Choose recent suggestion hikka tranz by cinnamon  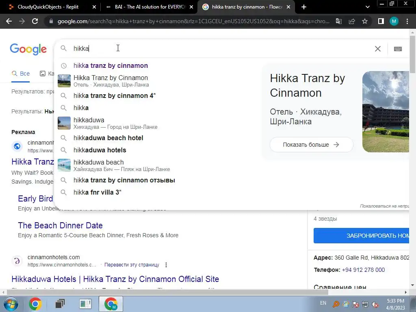coord(110,65)
